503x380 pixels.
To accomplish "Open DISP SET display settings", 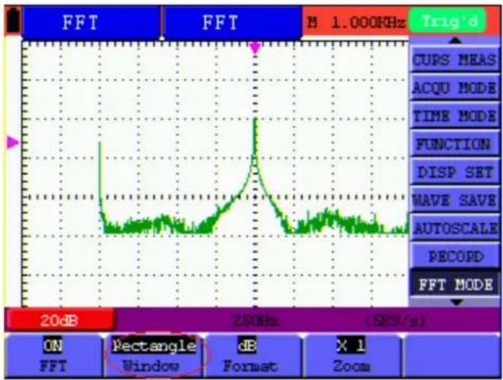I will (x=455, y=172).
